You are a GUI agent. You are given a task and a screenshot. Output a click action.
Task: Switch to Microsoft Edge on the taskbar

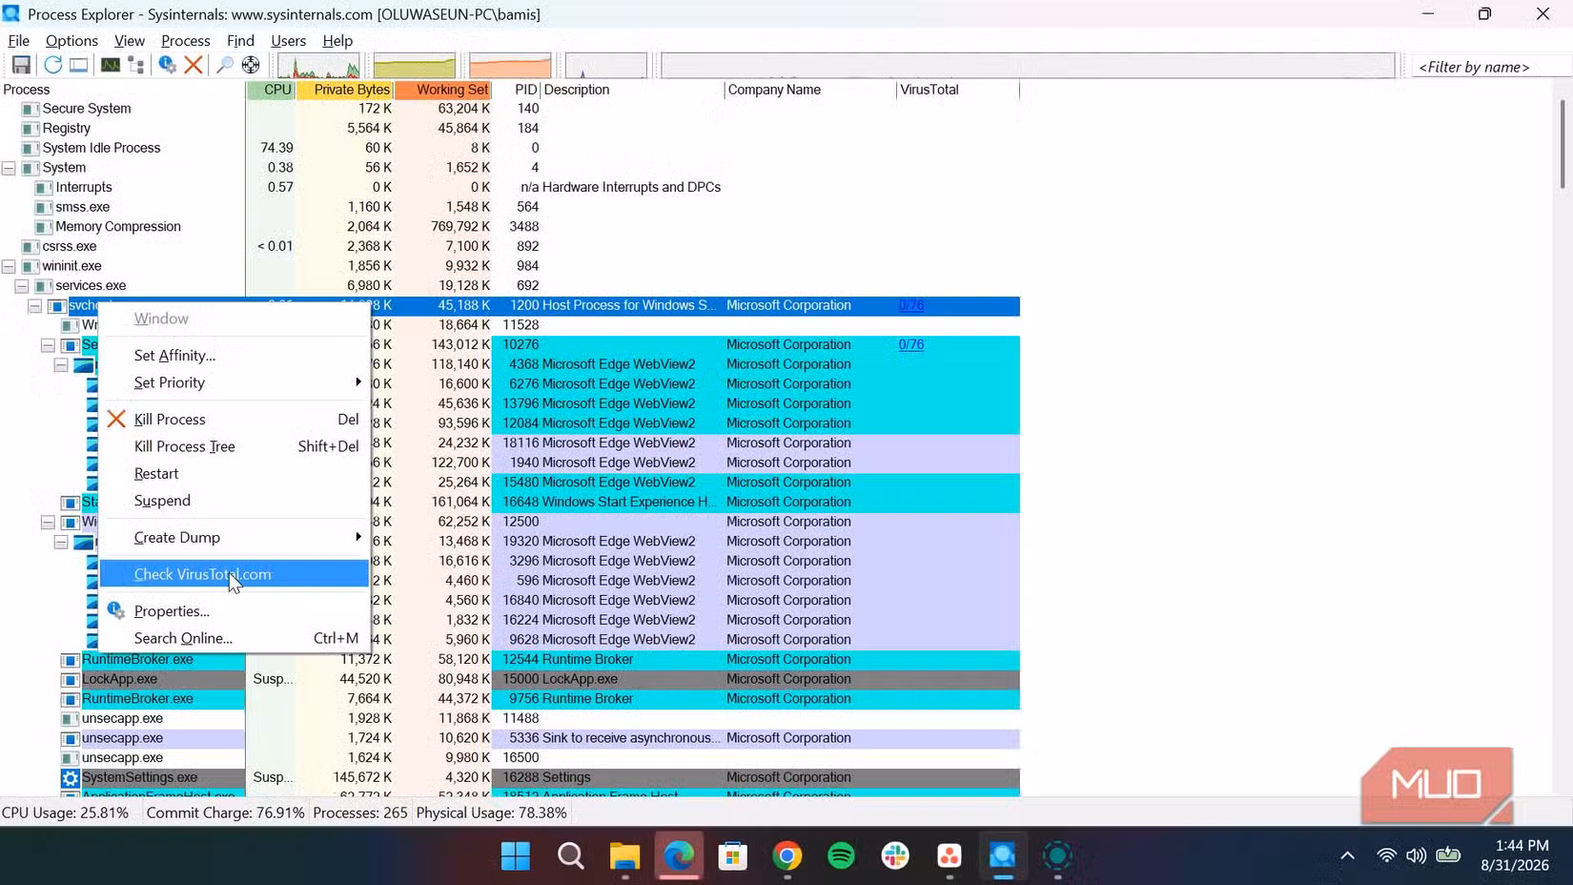[x=679, y=856]
